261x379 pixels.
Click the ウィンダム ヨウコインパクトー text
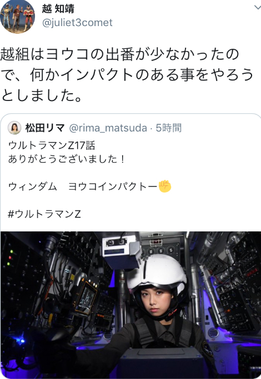[83, 186]
